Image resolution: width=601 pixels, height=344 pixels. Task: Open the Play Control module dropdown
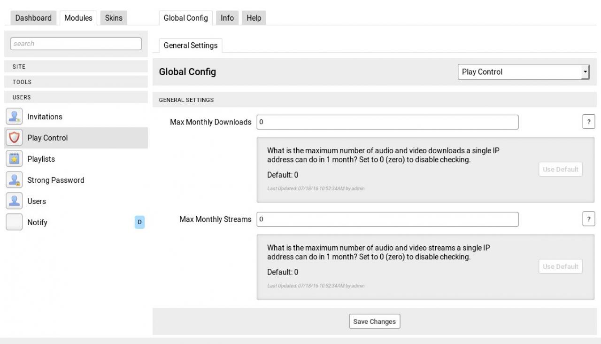click(523, 72)
